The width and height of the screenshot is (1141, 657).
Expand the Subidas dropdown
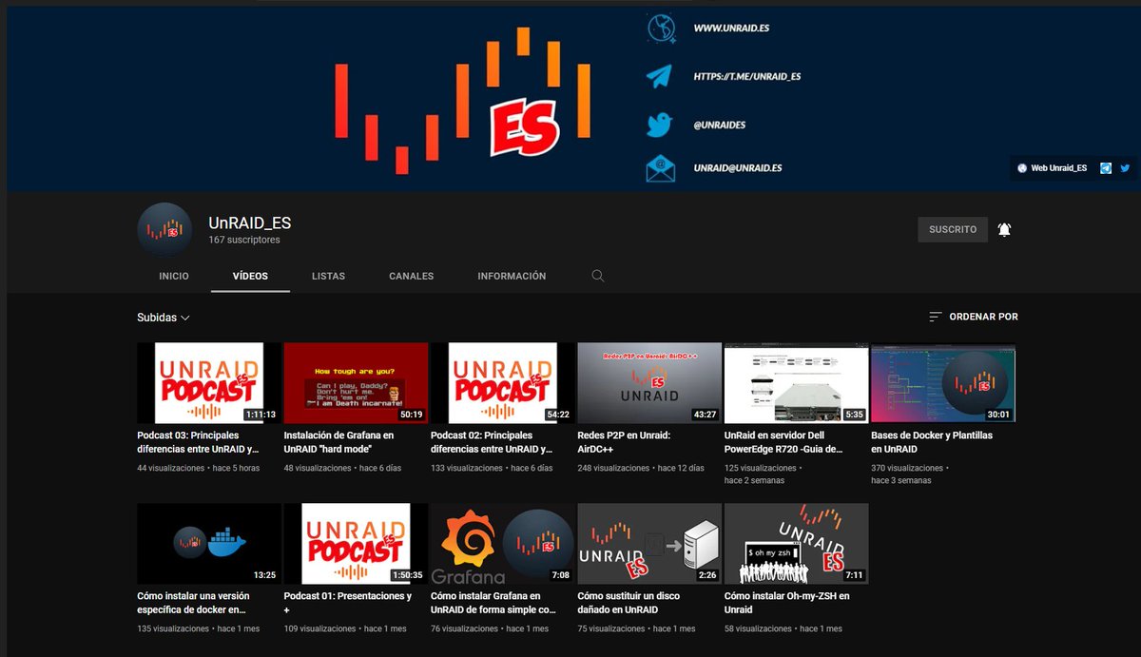coord(164,318)
